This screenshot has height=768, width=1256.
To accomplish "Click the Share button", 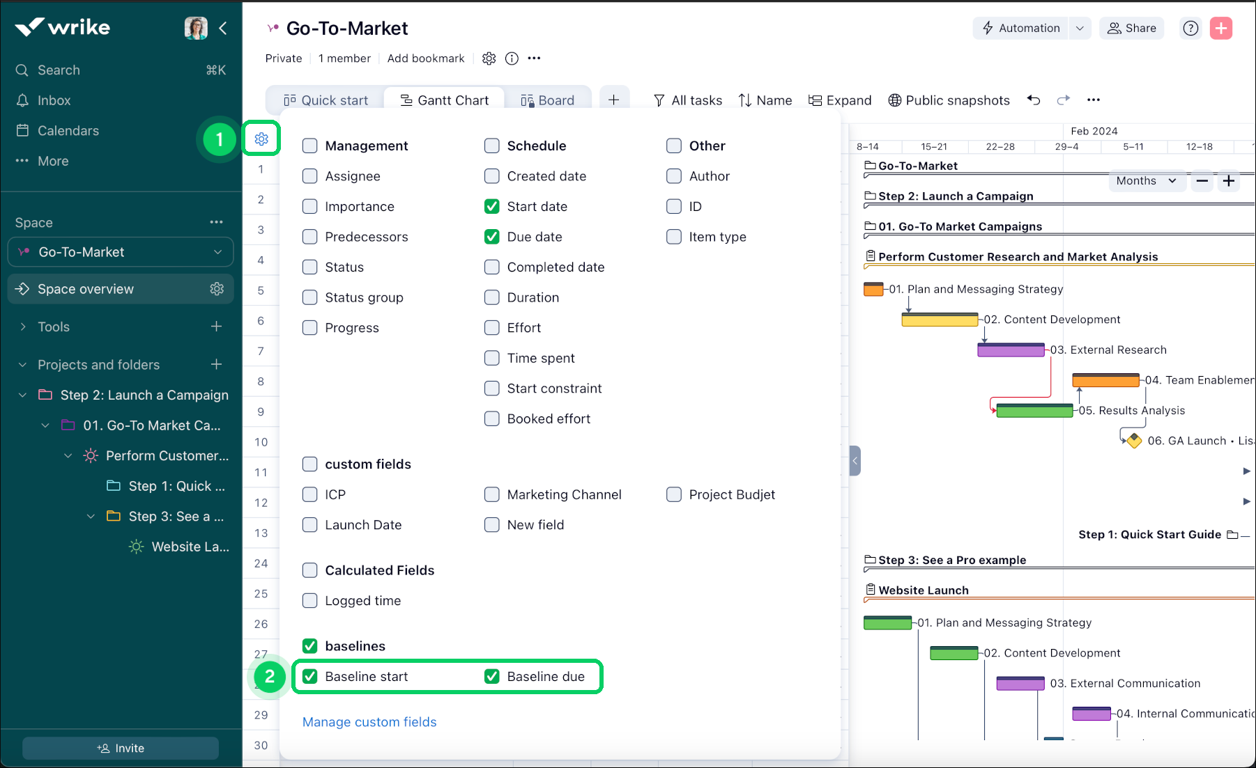I will coord(1132,28).
